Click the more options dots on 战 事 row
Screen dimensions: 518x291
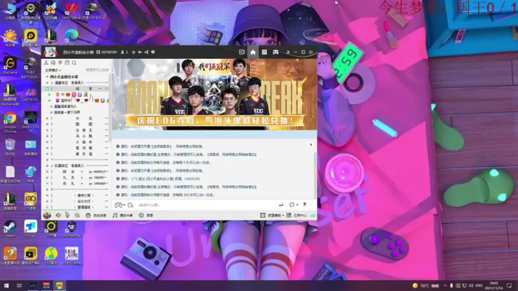(x=100, y=89)
